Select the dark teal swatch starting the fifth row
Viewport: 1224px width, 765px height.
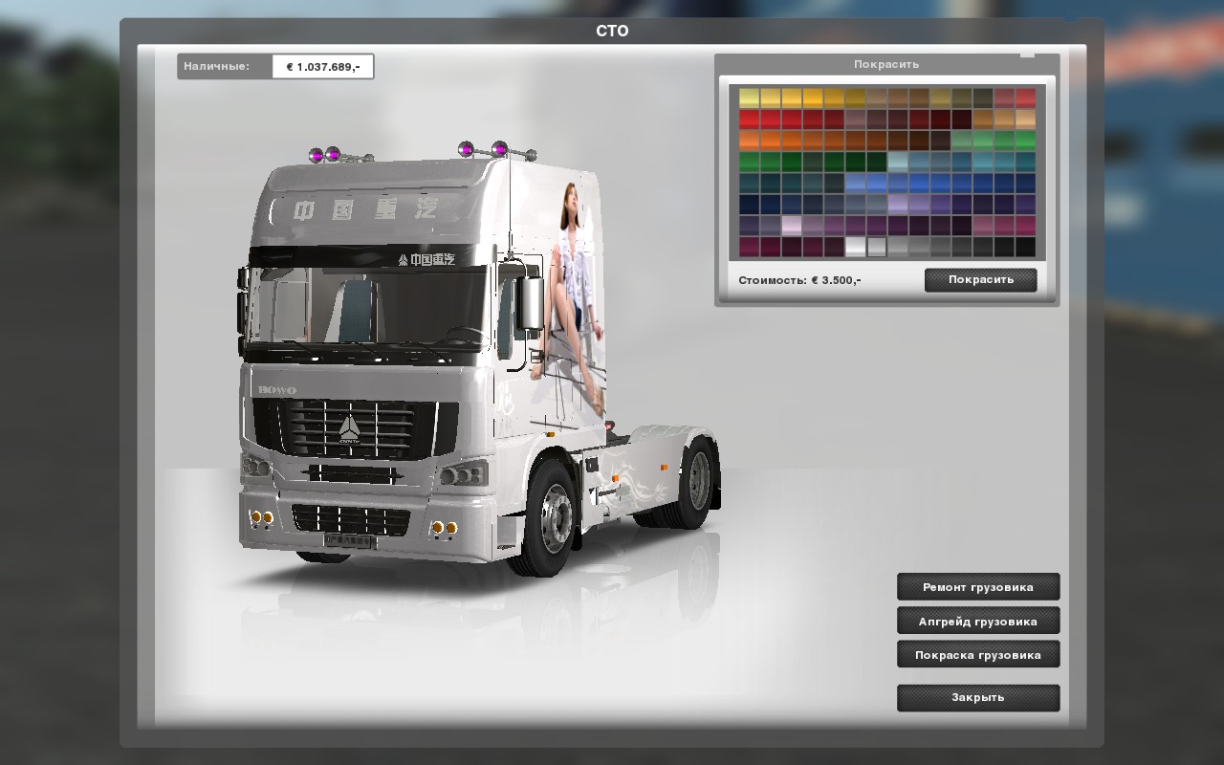pyautogui.click(x=749, y=183)
